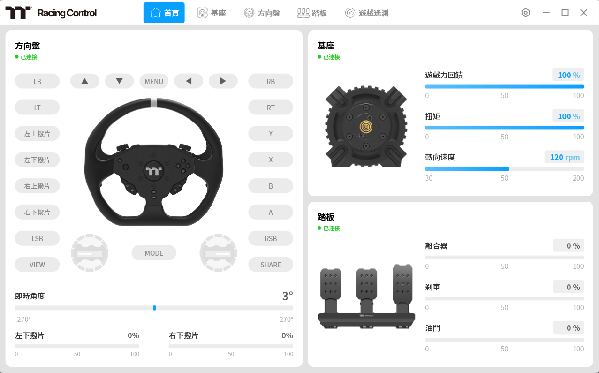
Task: Click the left joystick dial icon
Action: tap(90, 253)
